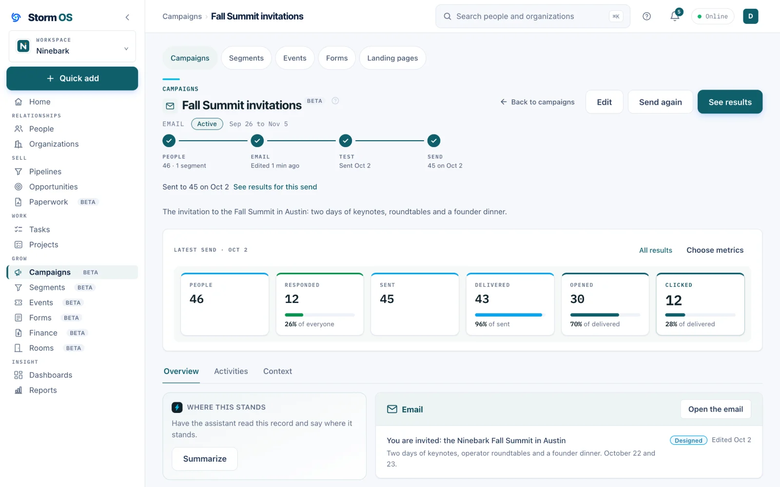
Task: Open See results for this send link
Action: click(275, 187)
